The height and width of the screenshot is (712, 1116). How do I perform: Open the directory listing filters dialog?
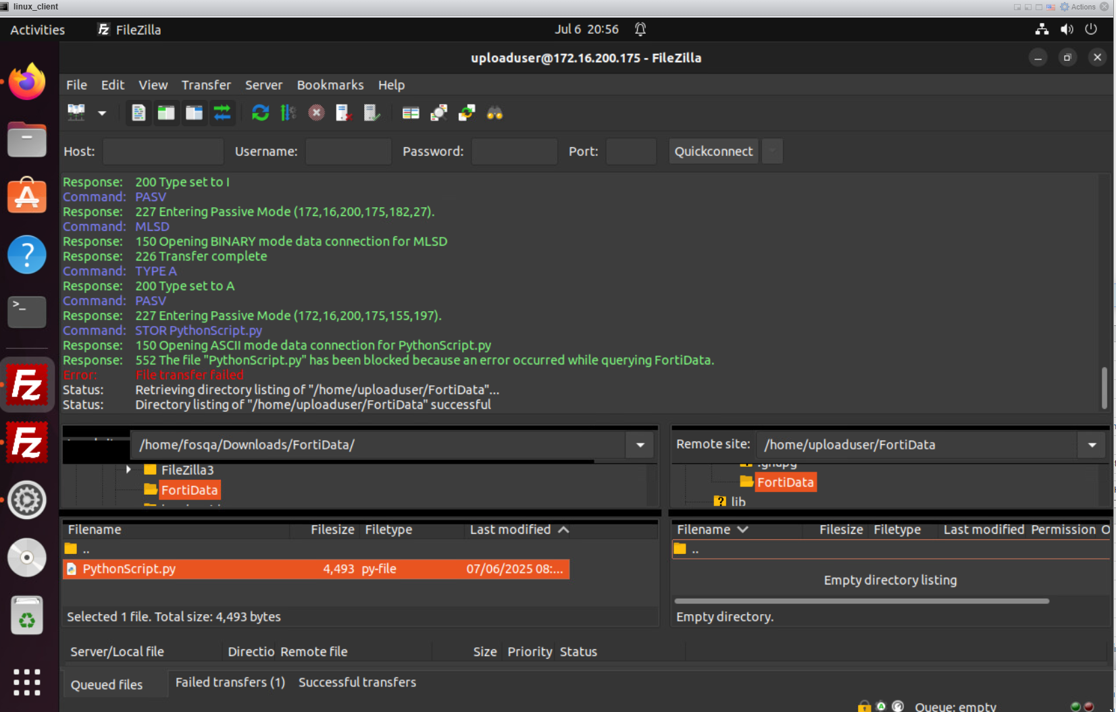tap(411, 113)
